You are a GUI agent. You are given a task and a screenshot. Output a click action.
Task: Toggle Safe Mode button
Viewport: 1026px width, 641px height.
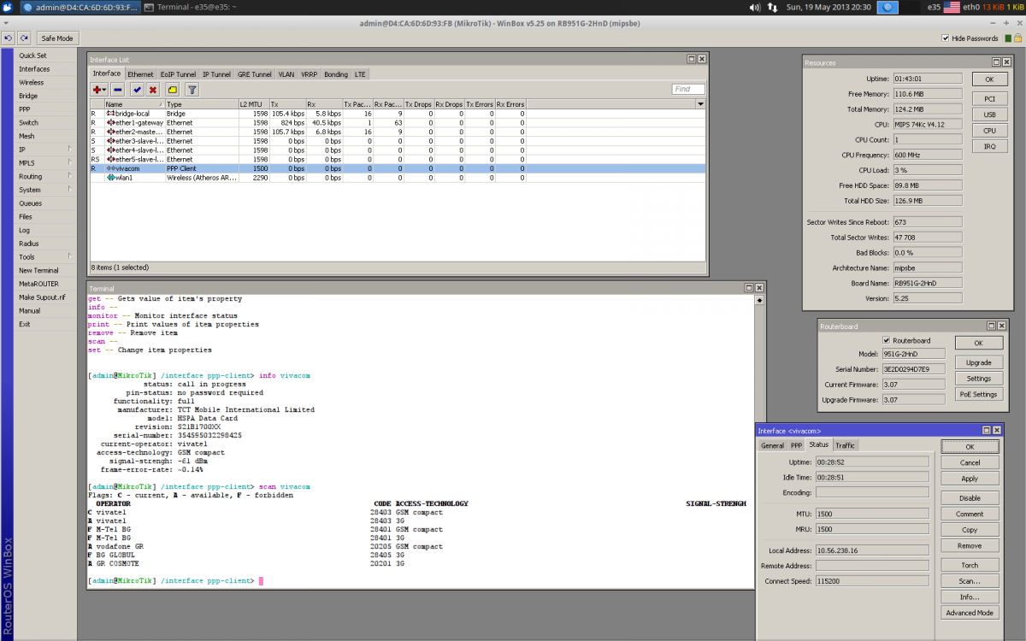click(x=57, y=38)
